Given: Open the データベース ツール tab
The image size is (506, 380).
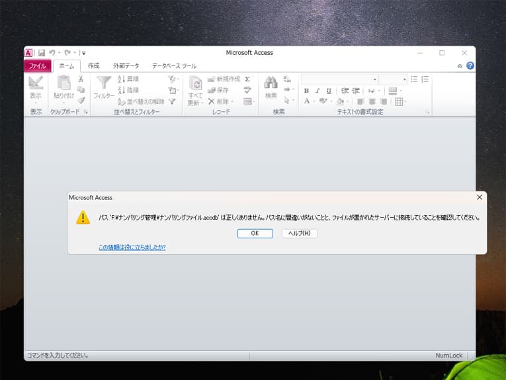Looking at the screenshot, I should tap(174, 66).
